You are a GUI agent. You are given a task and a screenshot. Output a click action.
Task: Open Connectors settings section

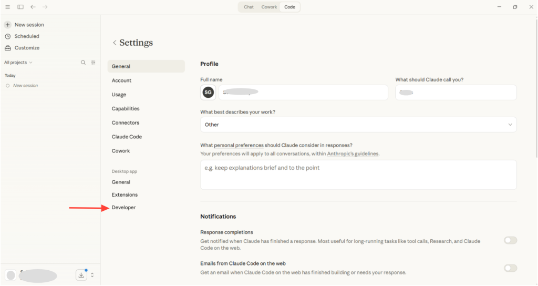pyautogui.click(x=126, y=122)
